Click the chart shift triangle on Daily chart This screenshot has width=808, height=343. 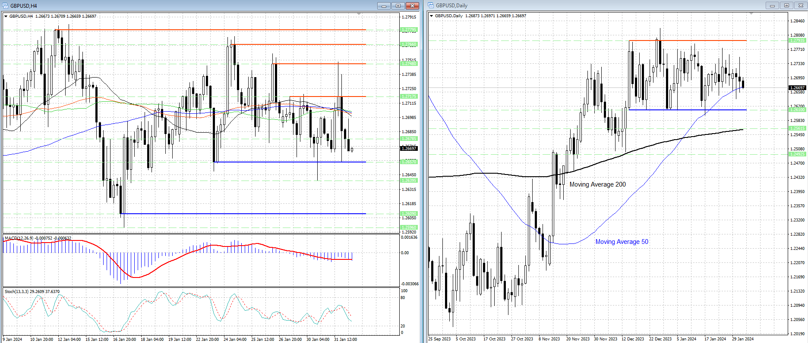click(x=751, y=14)
